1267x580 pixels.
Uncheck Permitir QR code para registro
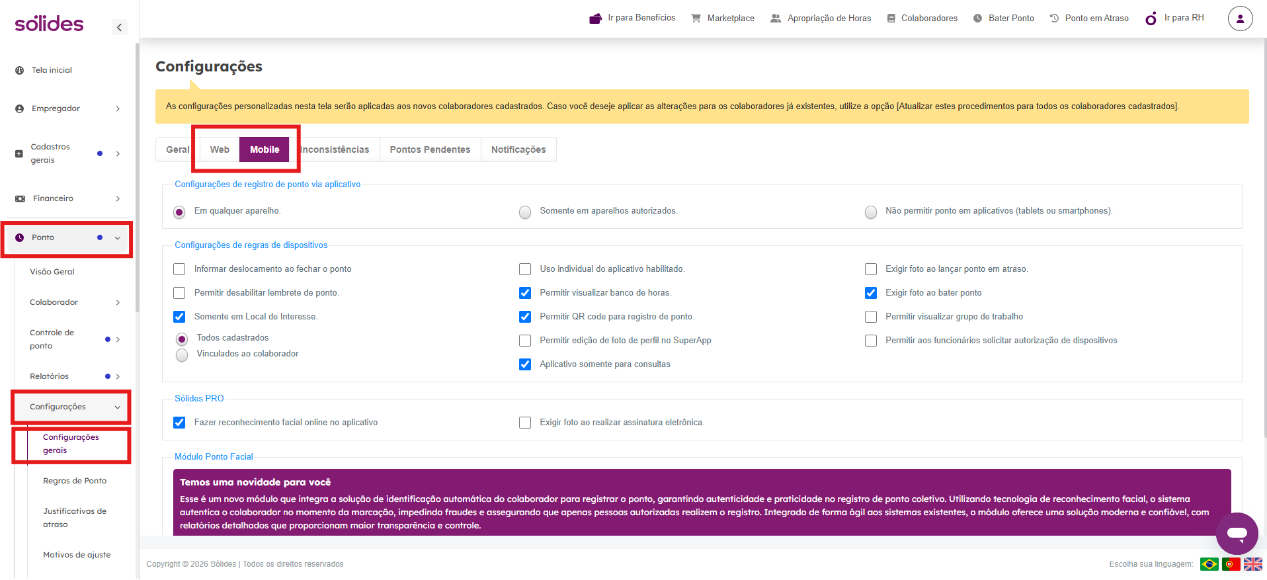(x=525, y=317)
